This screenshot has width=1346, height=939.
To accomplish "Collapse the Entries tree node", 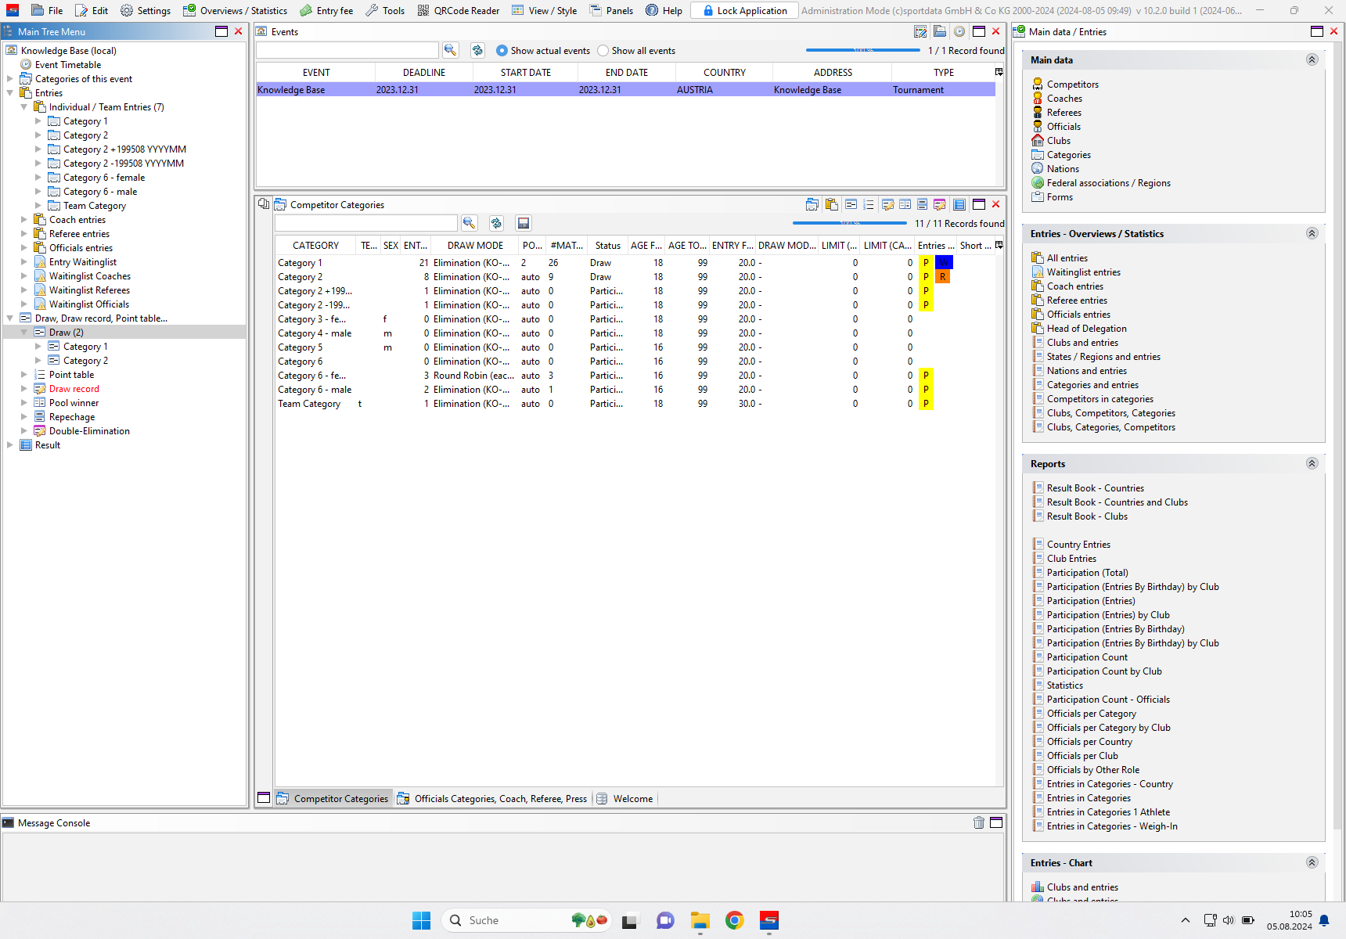I will (10, 92).
